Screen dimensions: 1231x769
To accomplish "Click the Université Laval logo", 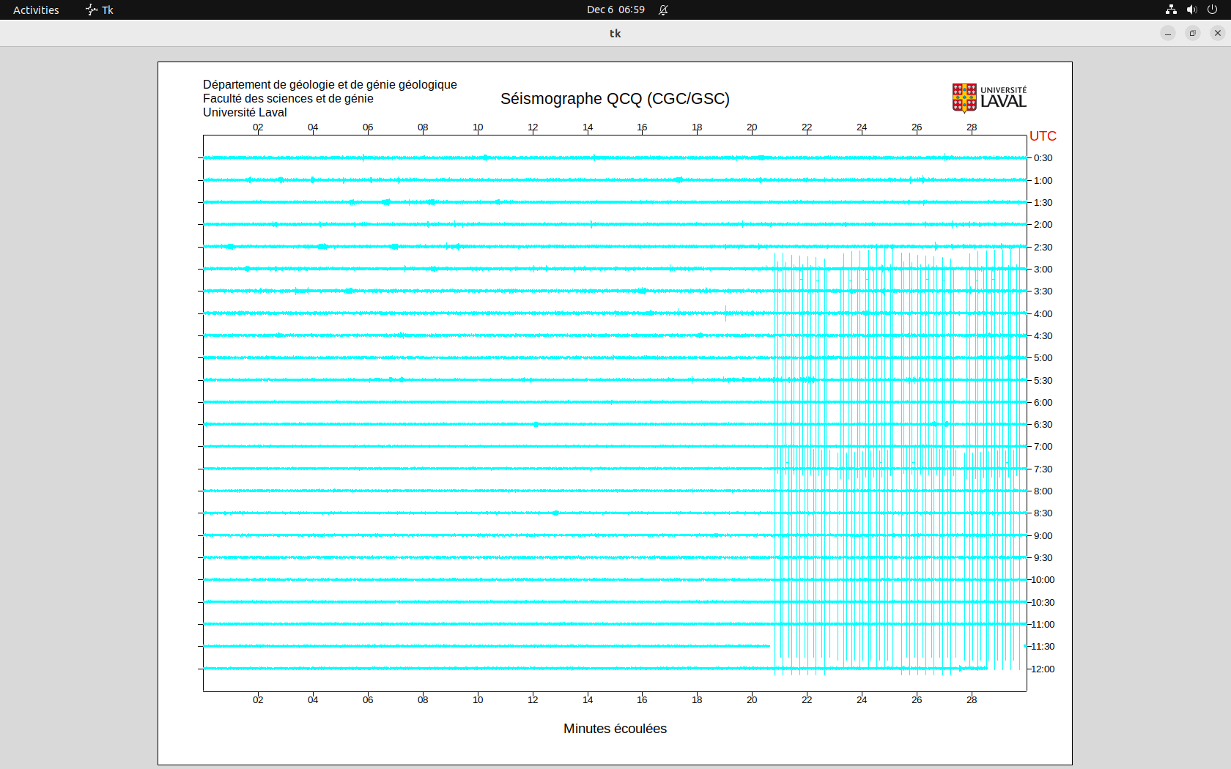I will point(988,97).
